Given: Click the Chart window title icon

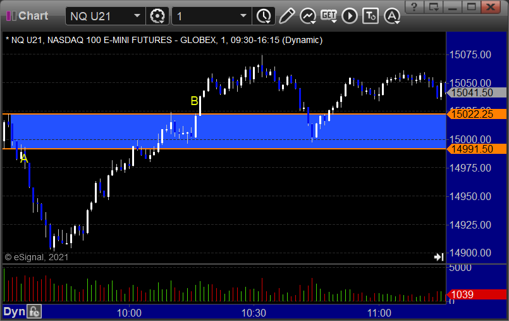Looking at the screenshot, I should click(11, 16).
